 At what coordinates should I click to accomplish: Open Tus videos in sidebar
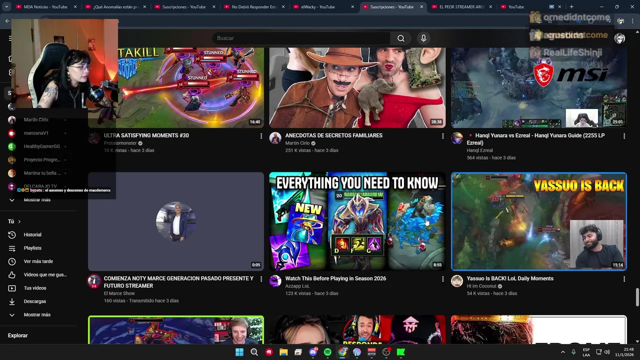coord(38,288)
